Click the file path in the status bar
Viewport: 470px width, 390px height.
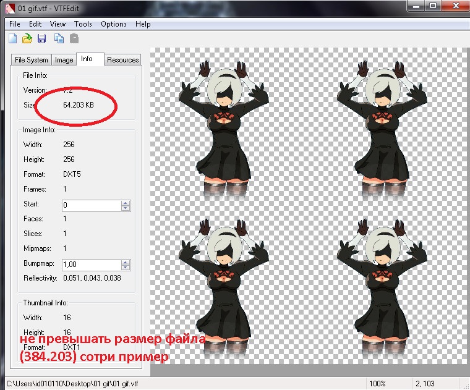click(x=72, y=384)
